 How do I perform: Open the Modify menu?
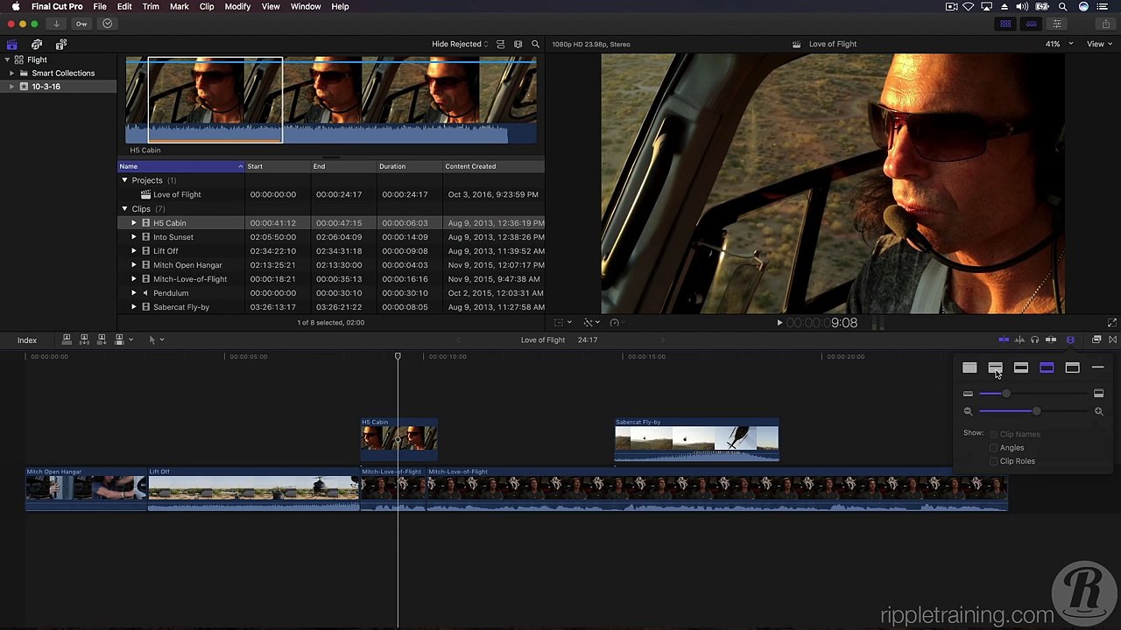[x=237, y=6]
